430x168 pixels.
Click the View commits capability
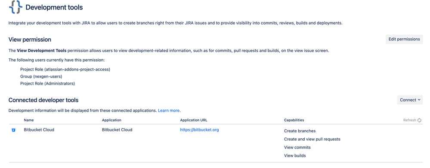pos(297,147)
